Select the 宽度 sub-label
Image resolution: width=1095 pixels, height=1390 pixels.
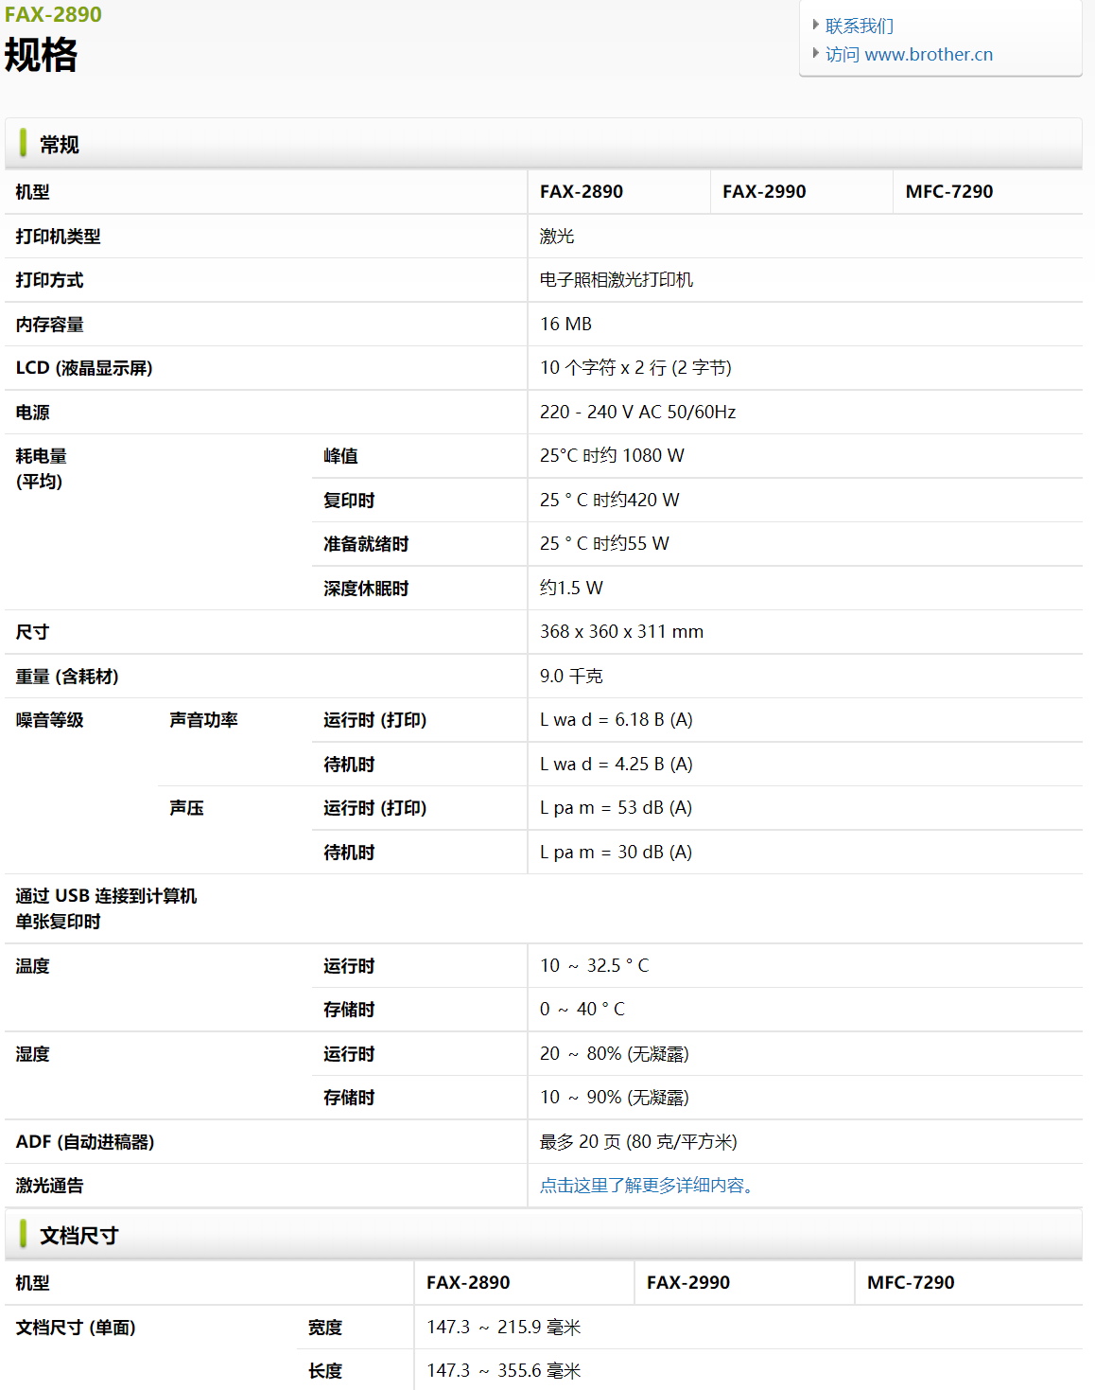tap(325, 1328)
